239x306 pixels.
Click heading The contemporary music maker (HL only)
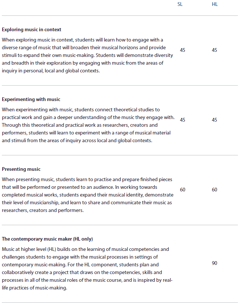coord(47,239)
